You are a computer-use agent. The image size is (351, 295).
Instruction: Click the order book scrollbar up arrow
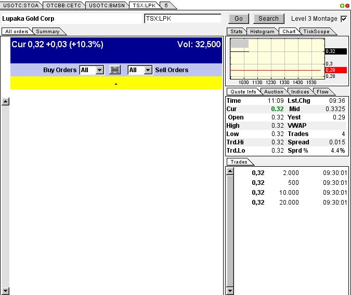pyautogui.click(x=5, y=102)
